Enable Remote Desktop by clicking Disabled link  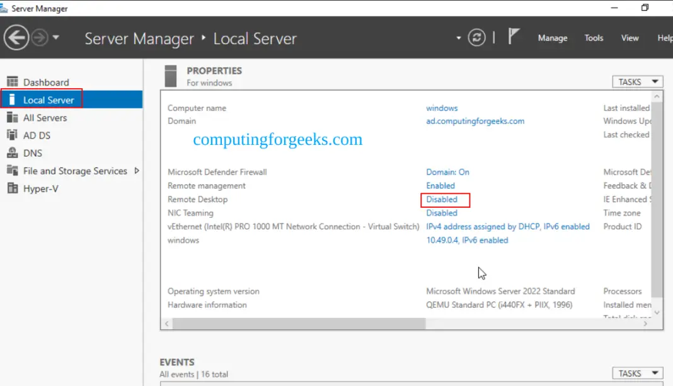441,200
